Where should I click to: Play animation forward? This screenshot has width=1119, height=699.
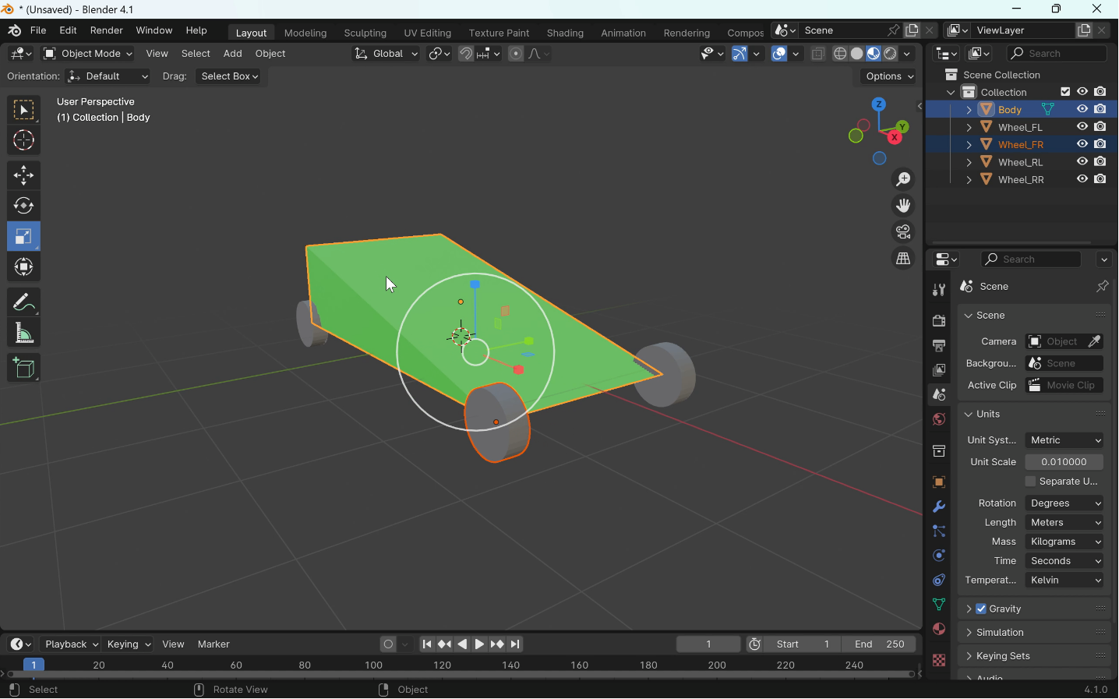click(480, 645)
